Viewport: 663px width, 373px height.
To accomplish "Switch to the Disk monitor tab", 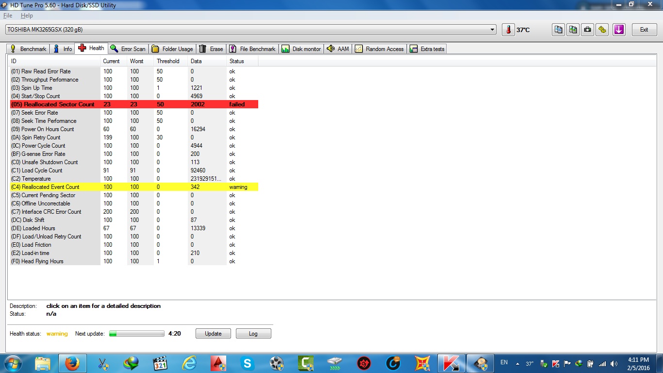I will [301, 49].
